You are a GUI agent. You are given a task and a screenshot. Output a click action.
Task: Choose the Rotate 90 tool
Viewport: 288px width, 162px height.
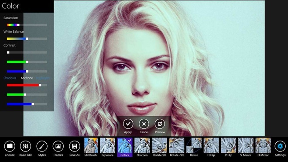[x=159, y=145]
